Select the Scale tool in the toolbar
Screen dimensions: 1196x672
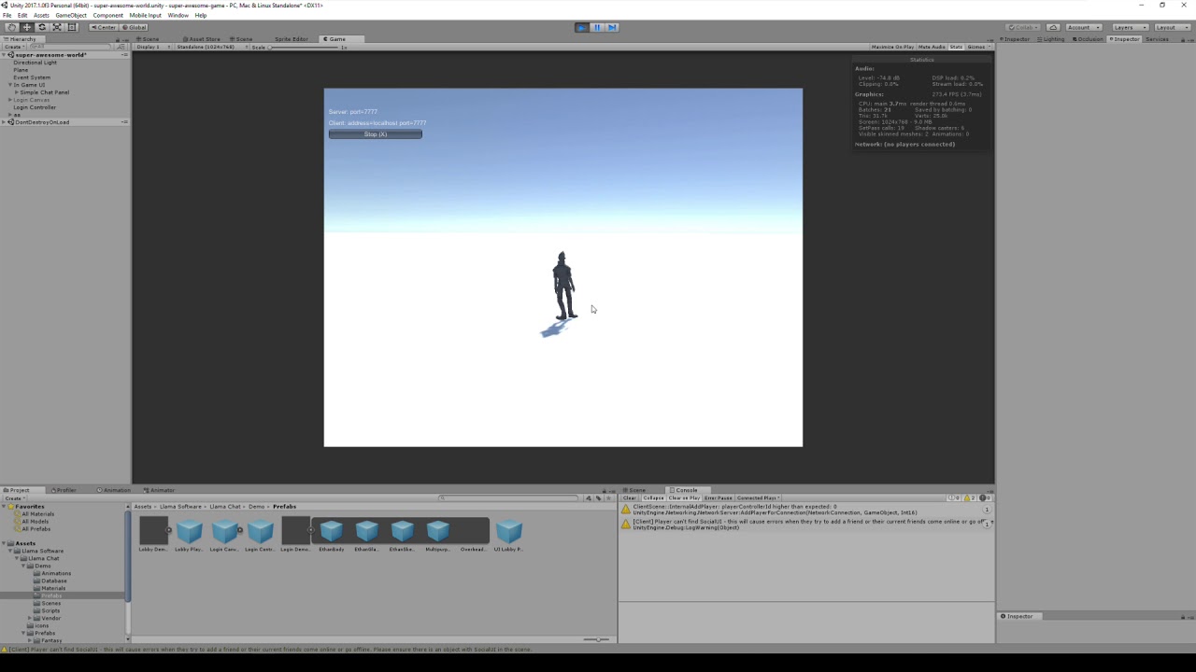(x=56, y=27)
